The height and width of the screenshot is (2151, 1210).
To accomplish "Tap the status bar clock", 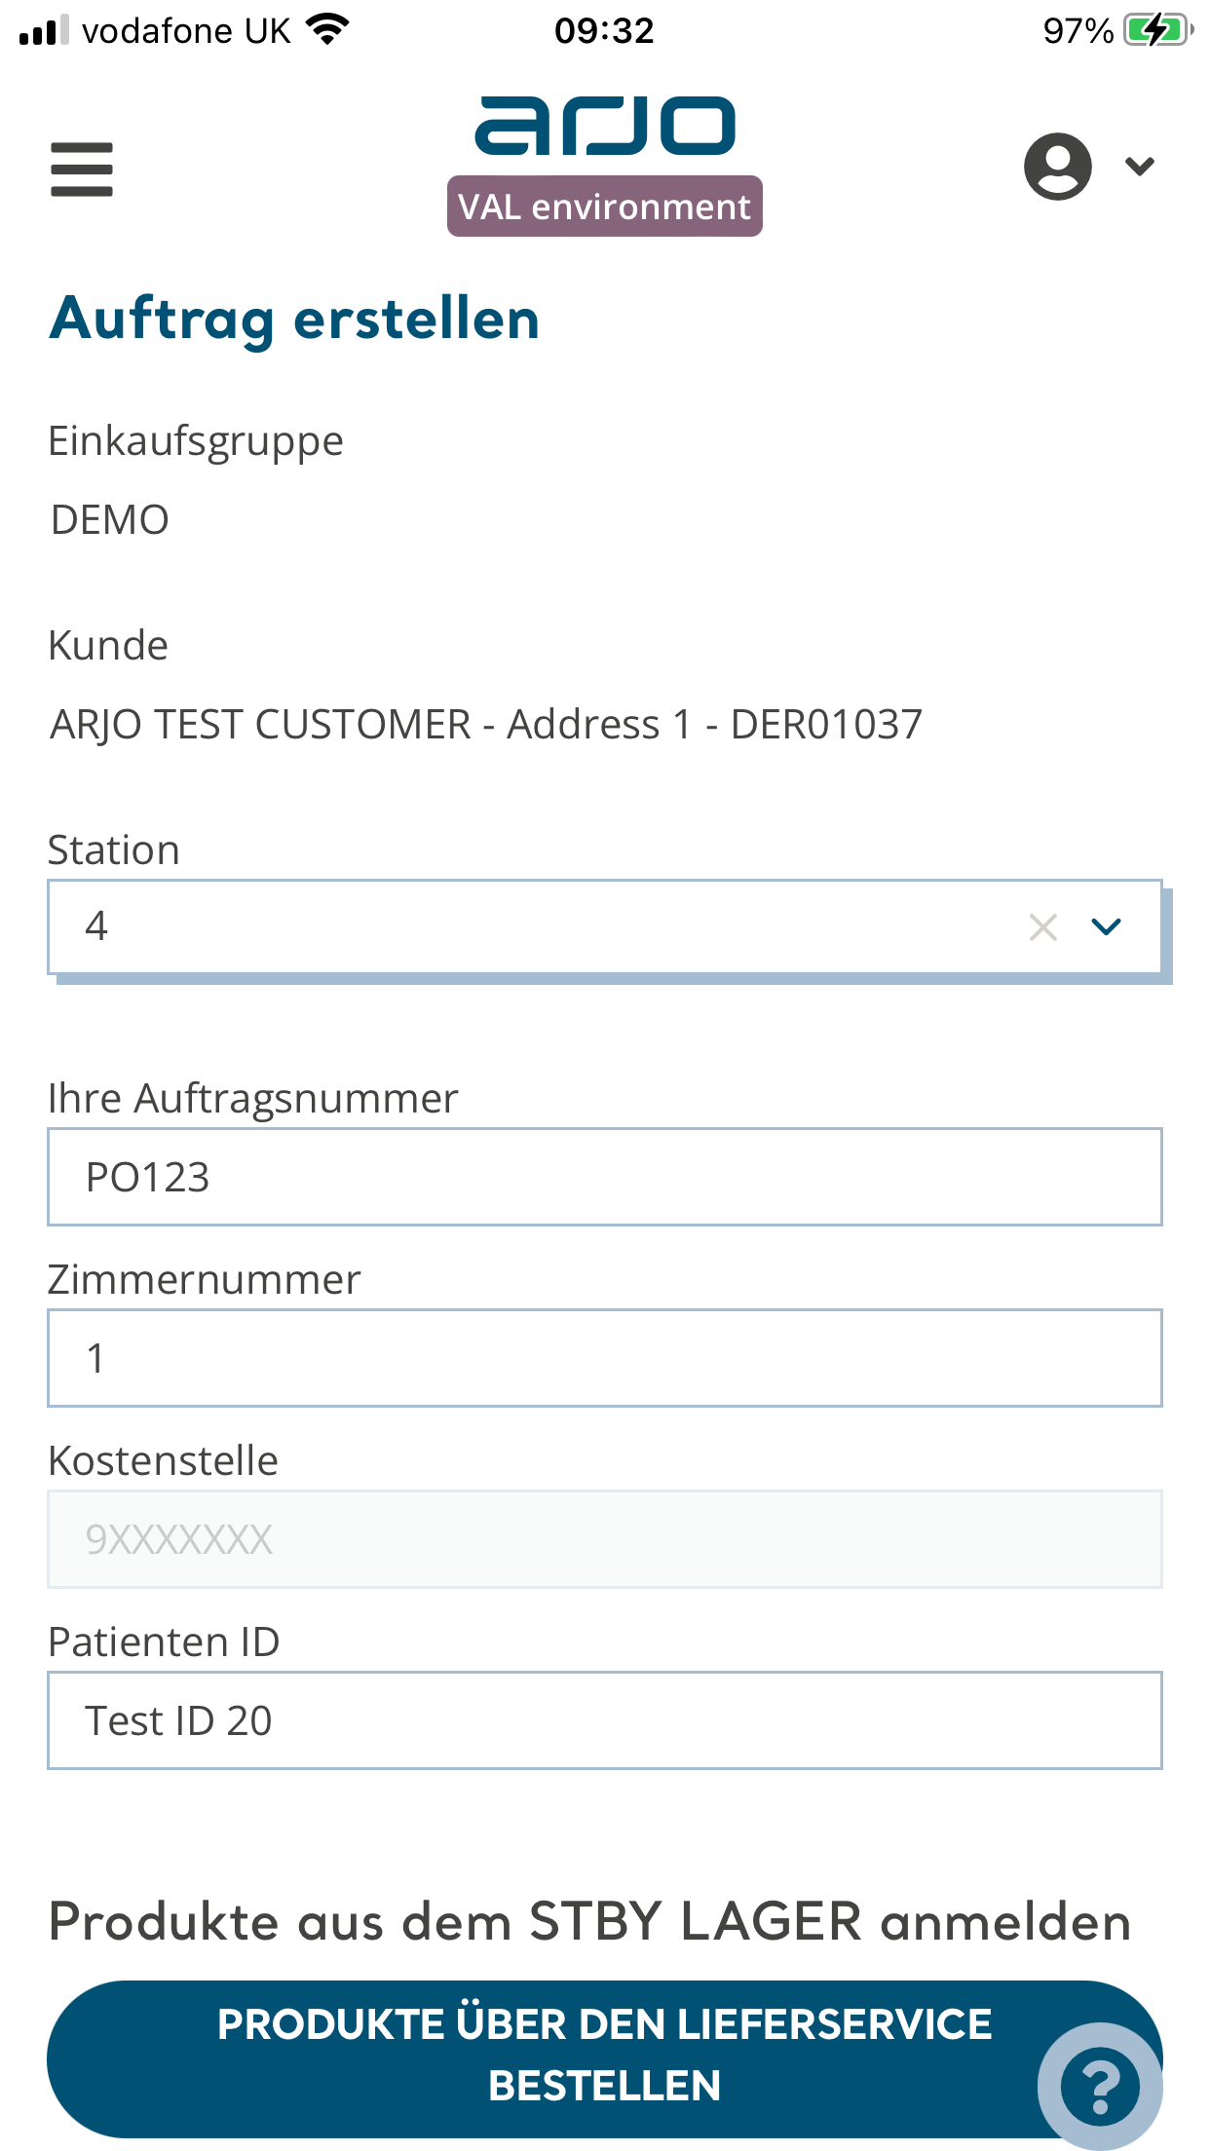I will pyautogui.click(x=604, y=31).
